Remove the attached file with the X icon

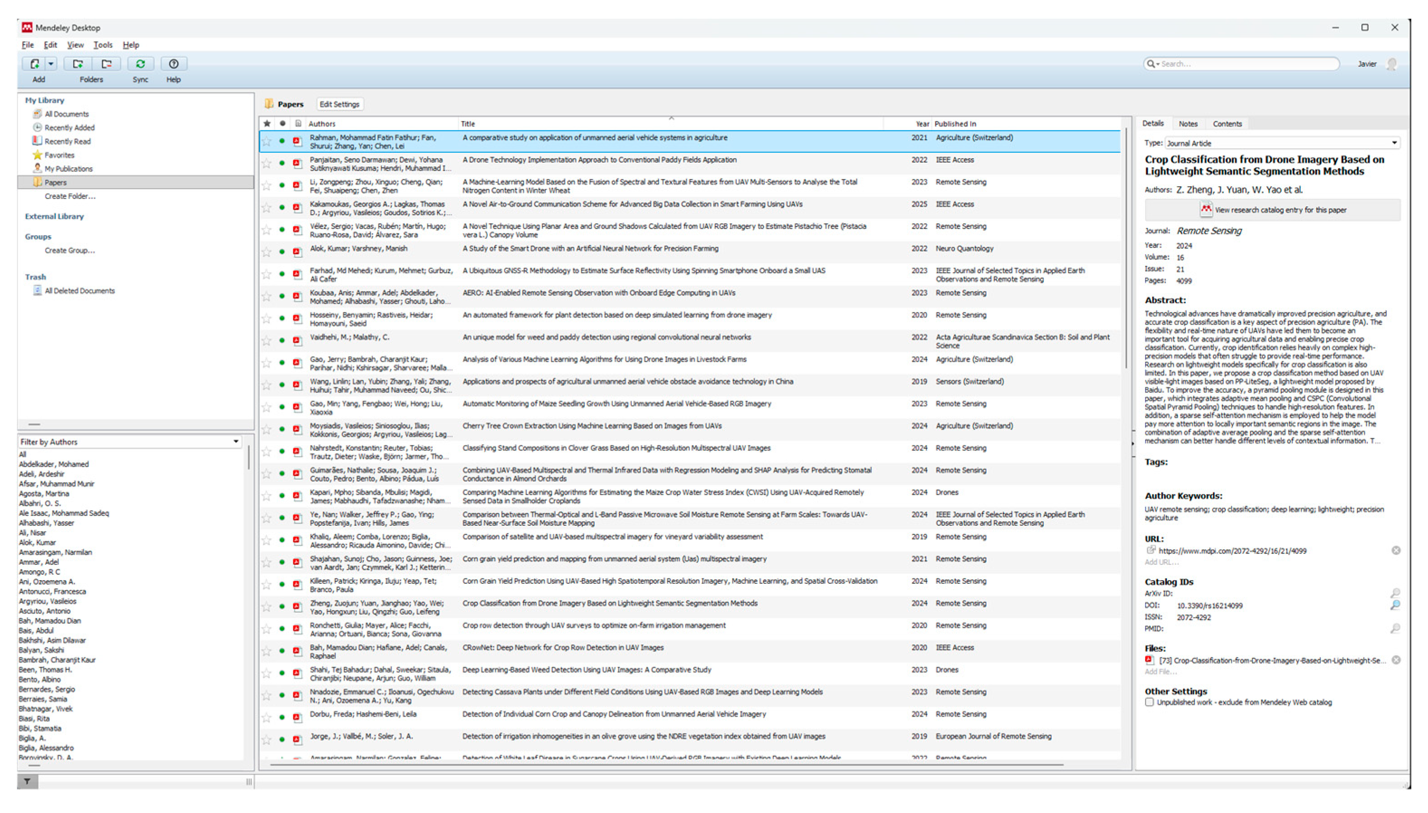tap(1395, 661)
